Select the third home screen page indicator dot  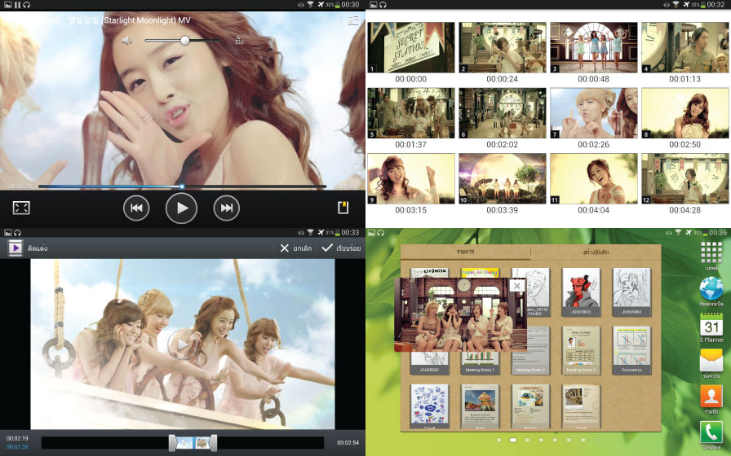527,440
